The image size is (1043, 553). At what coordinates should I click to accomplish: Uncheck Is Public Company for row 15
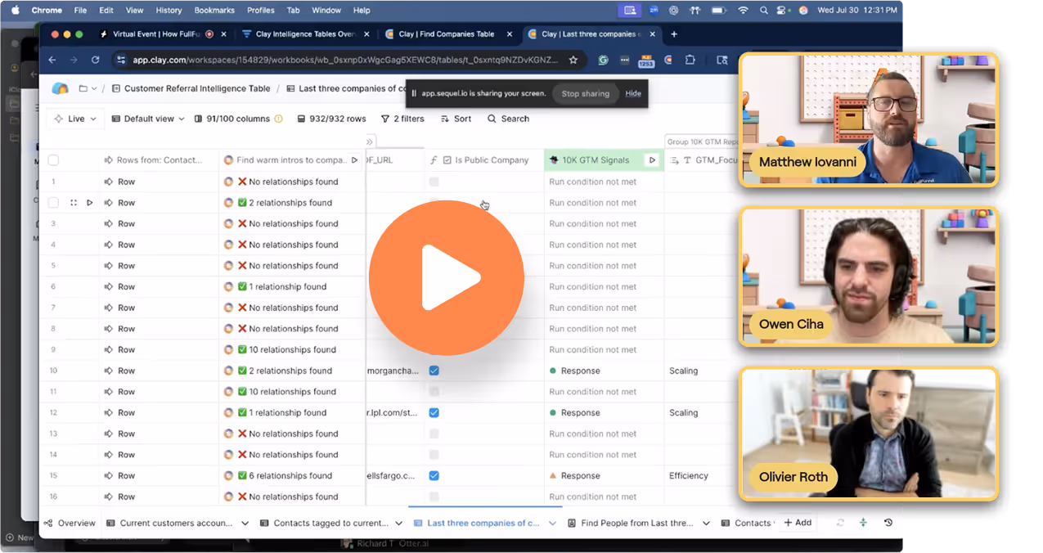tap(434, 475)
